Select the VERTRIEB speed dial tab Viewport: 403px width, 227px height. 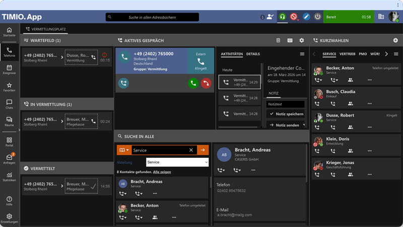coord(347,54)
